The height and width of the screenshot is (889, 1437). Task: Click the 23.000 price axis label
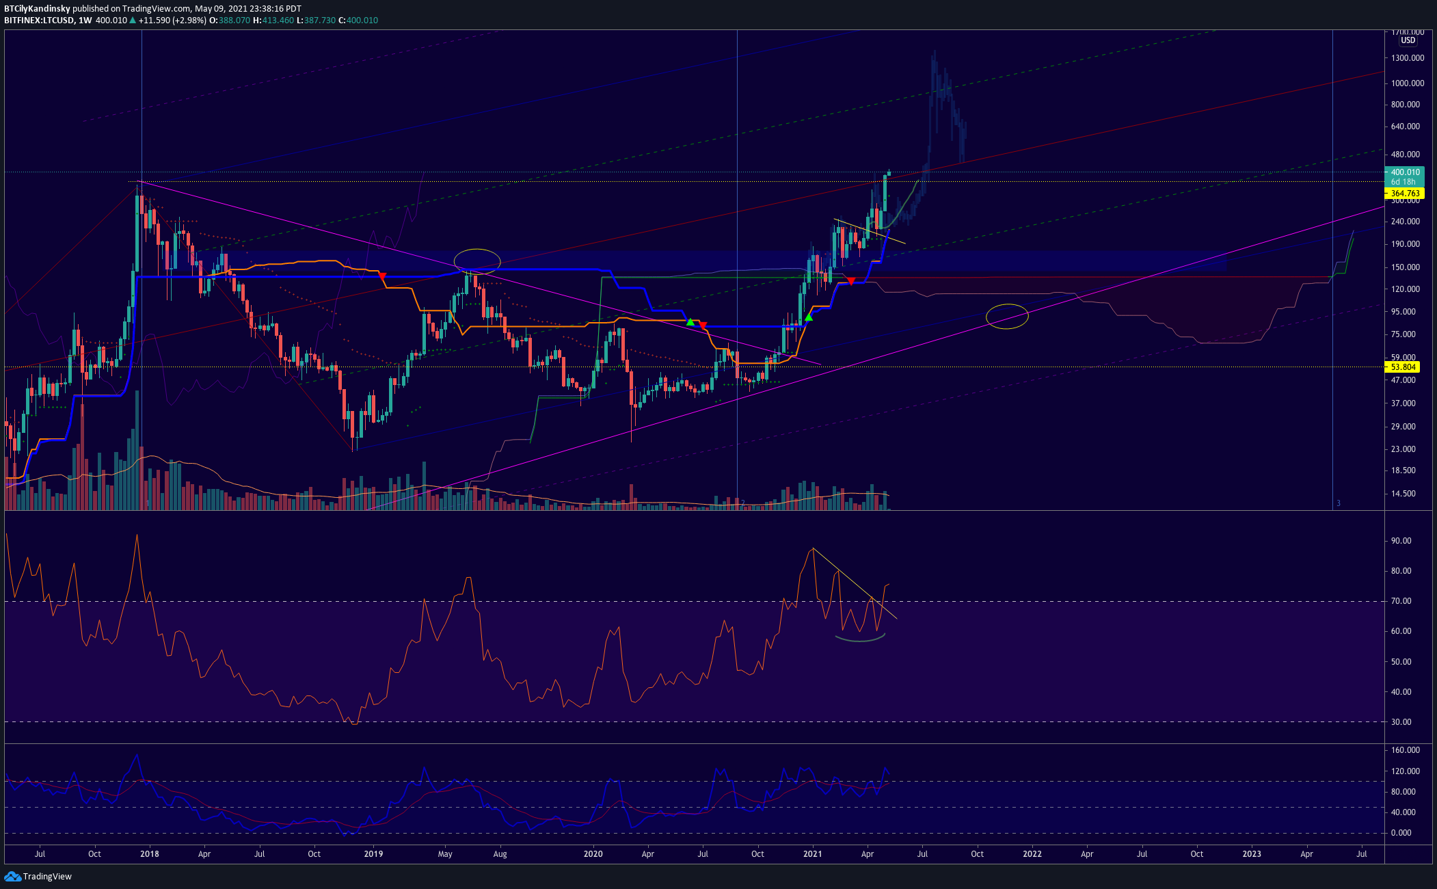[x=1403, y=449]
